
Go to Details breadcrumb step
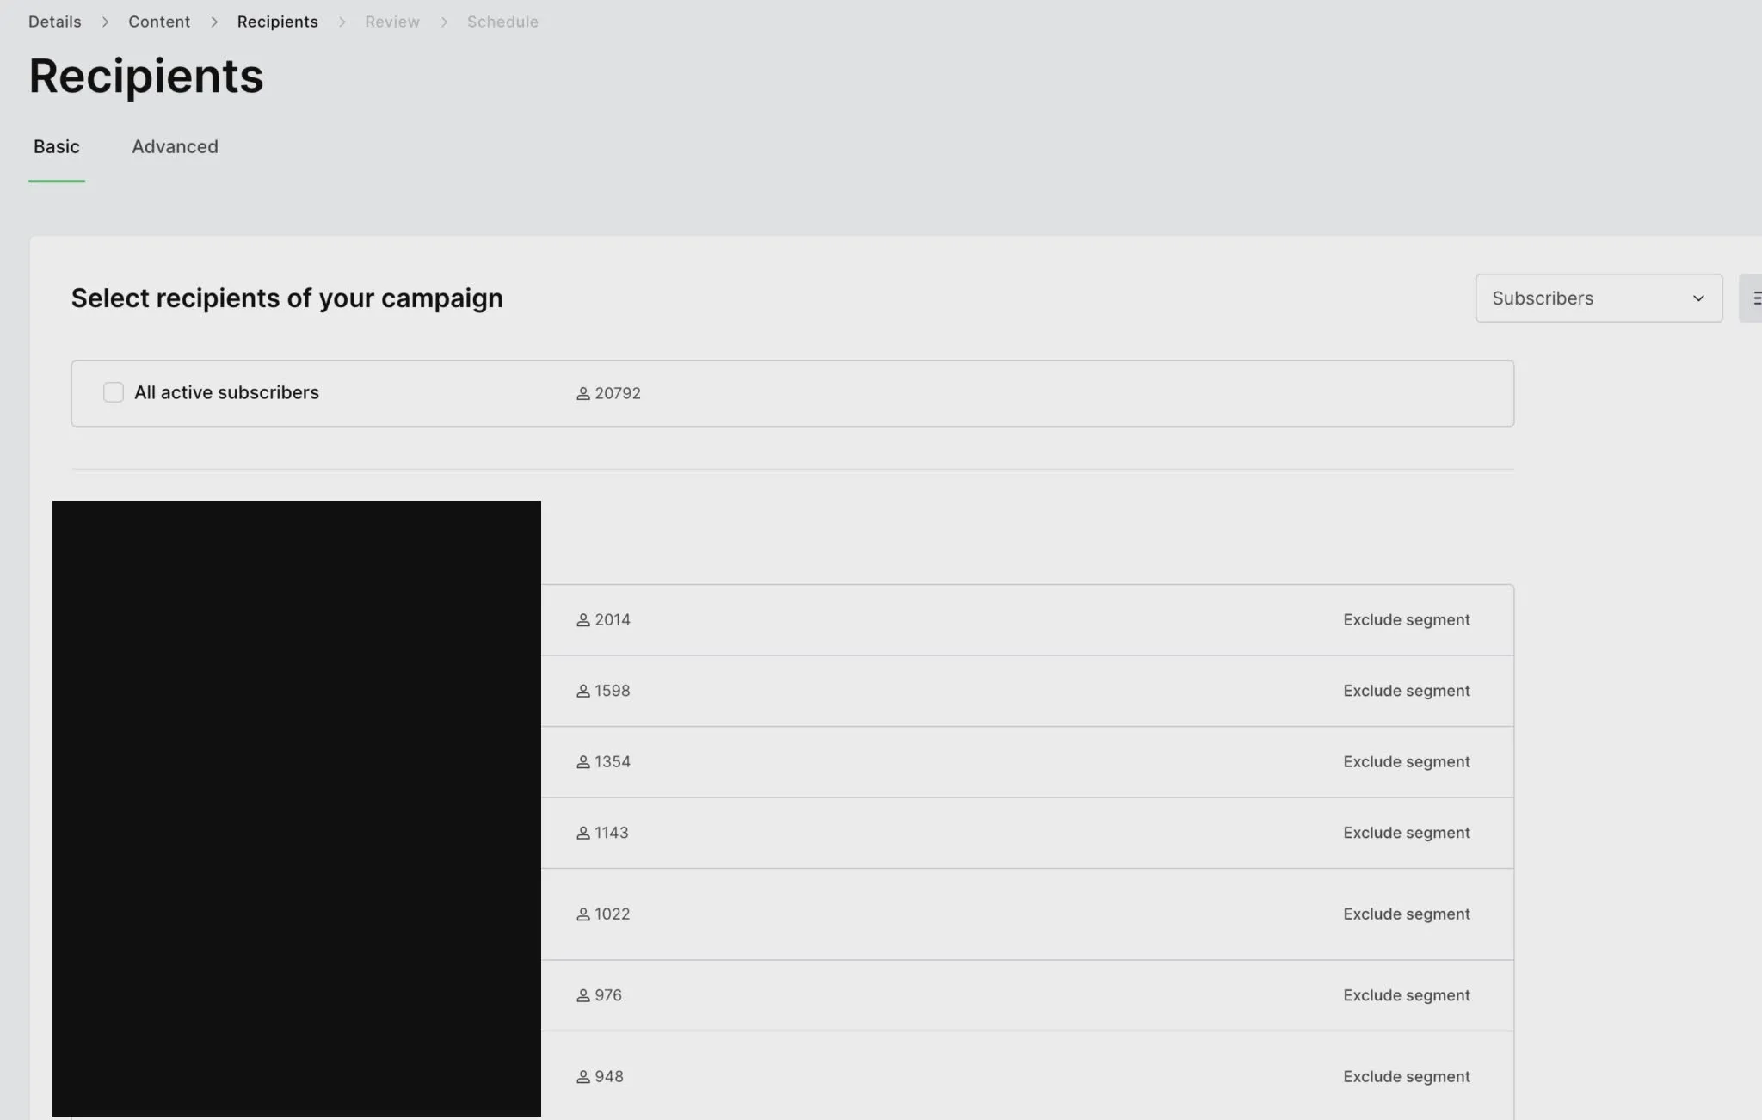point(54,22)
